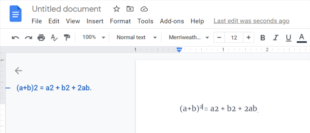Star the Untitled document
Image resolution: width=310 pixels, height=133 pixels.
[x=116, y=9]
